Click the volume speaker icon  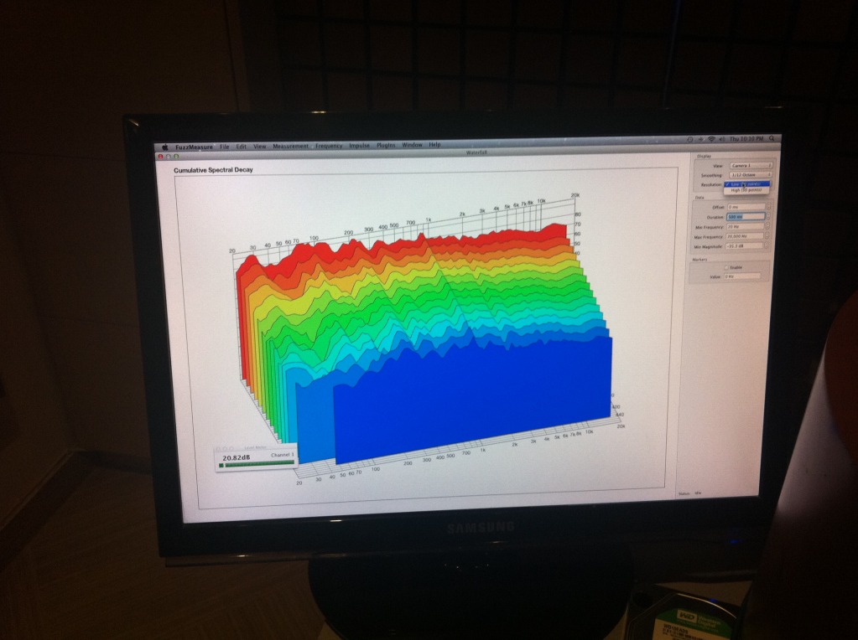pos(720,138)
